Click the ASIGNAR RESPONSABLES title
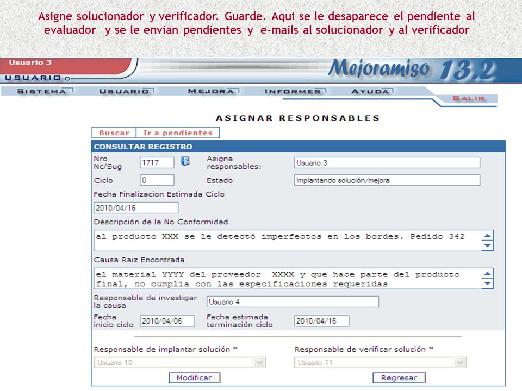522x391 pixels. point(298,118)
